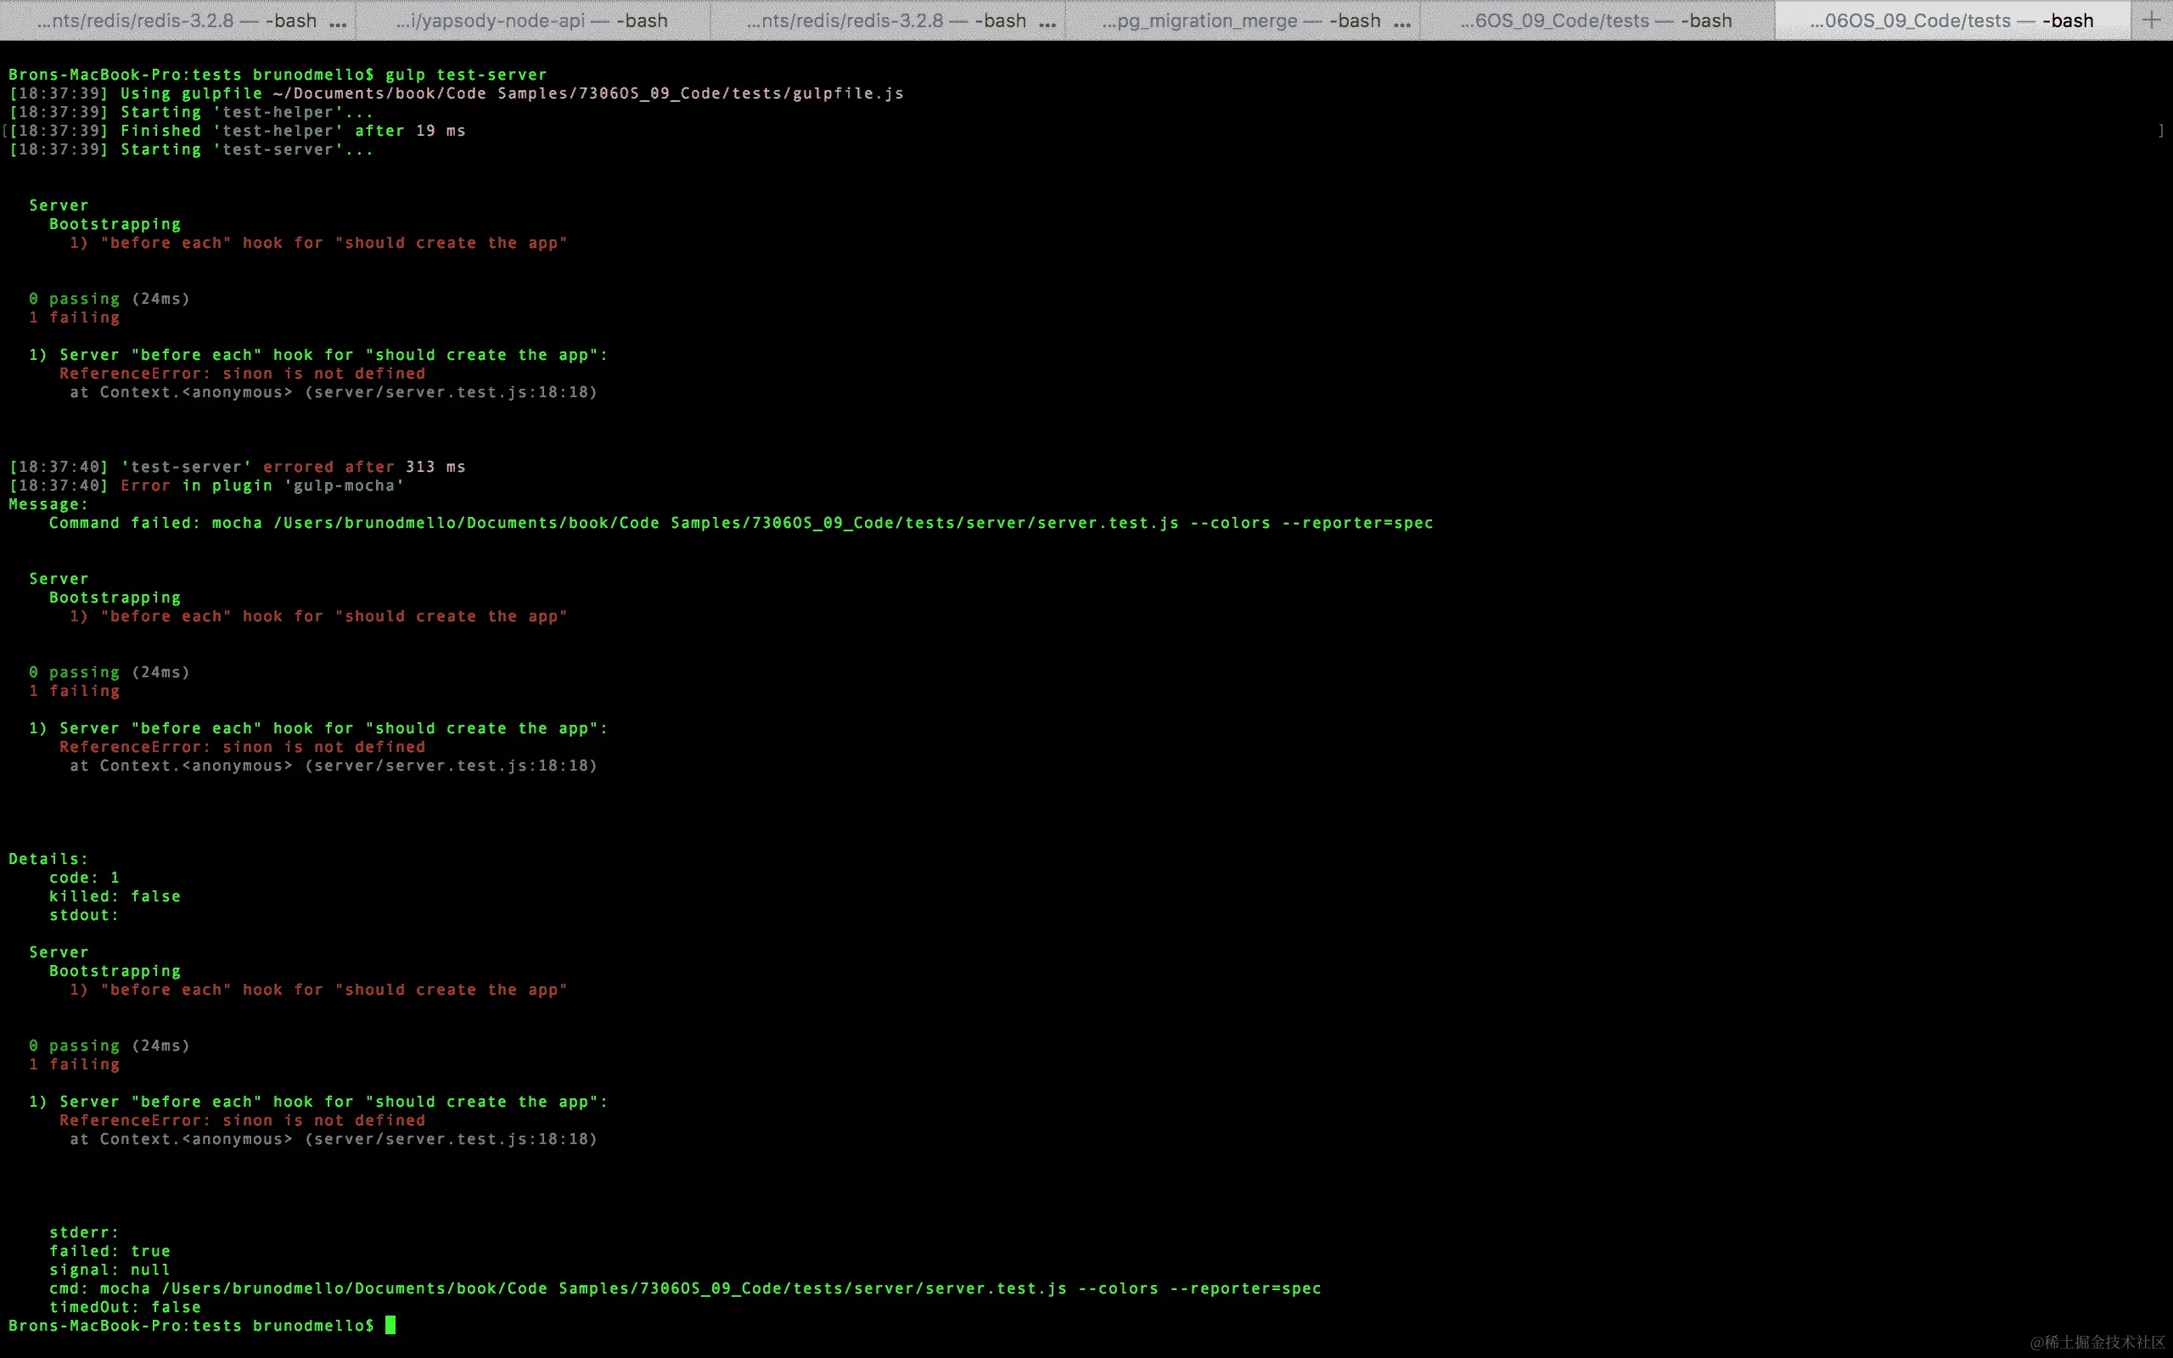Click the green cursor at the final prompt
This screenshot has height=1358, width=2173.
click(x=390, y=1325)
